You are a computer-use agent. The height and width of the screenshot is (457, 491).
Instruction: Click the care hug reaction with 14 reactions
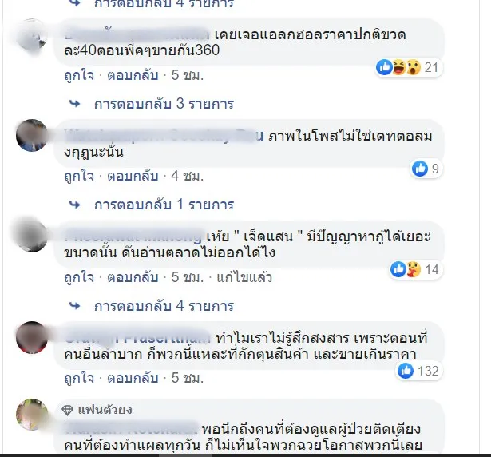point(413,269)
